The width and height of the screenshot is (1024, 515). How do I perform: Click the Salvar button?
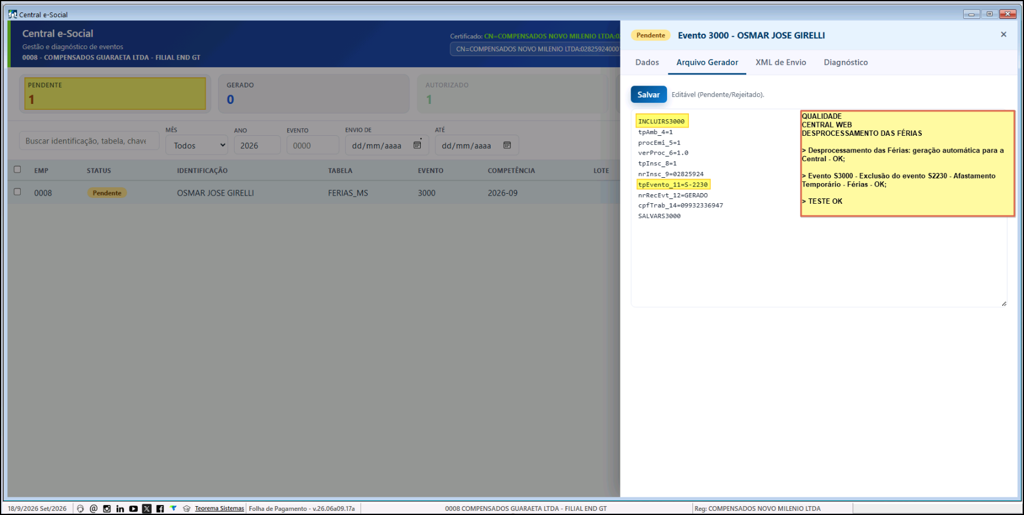[649, 94]
